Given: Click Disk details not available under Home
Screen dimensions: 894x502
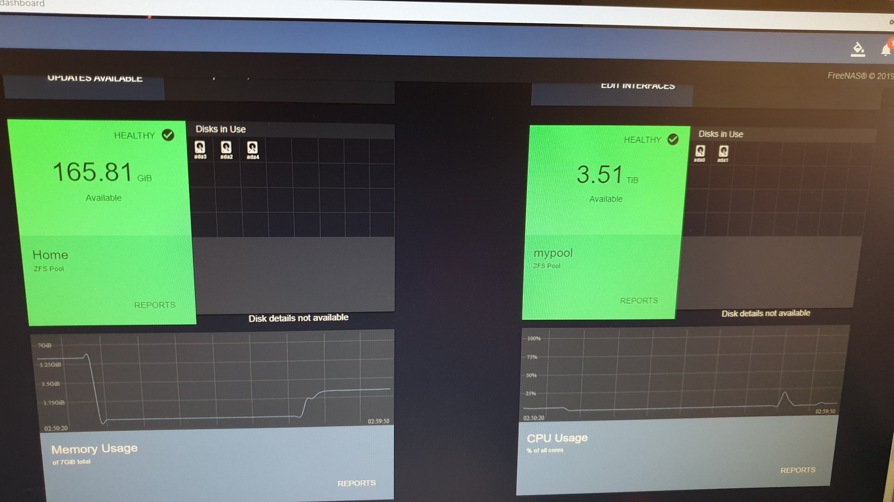Looking at the screenshot, I should coord(298,318).
